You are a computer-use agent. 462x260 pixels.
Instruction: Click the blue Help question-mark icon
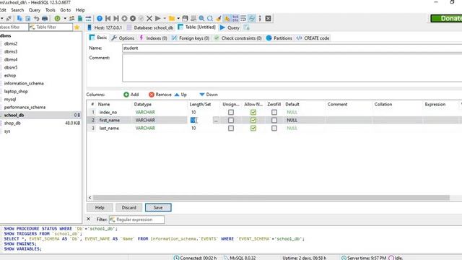click(x=100, y=18)
